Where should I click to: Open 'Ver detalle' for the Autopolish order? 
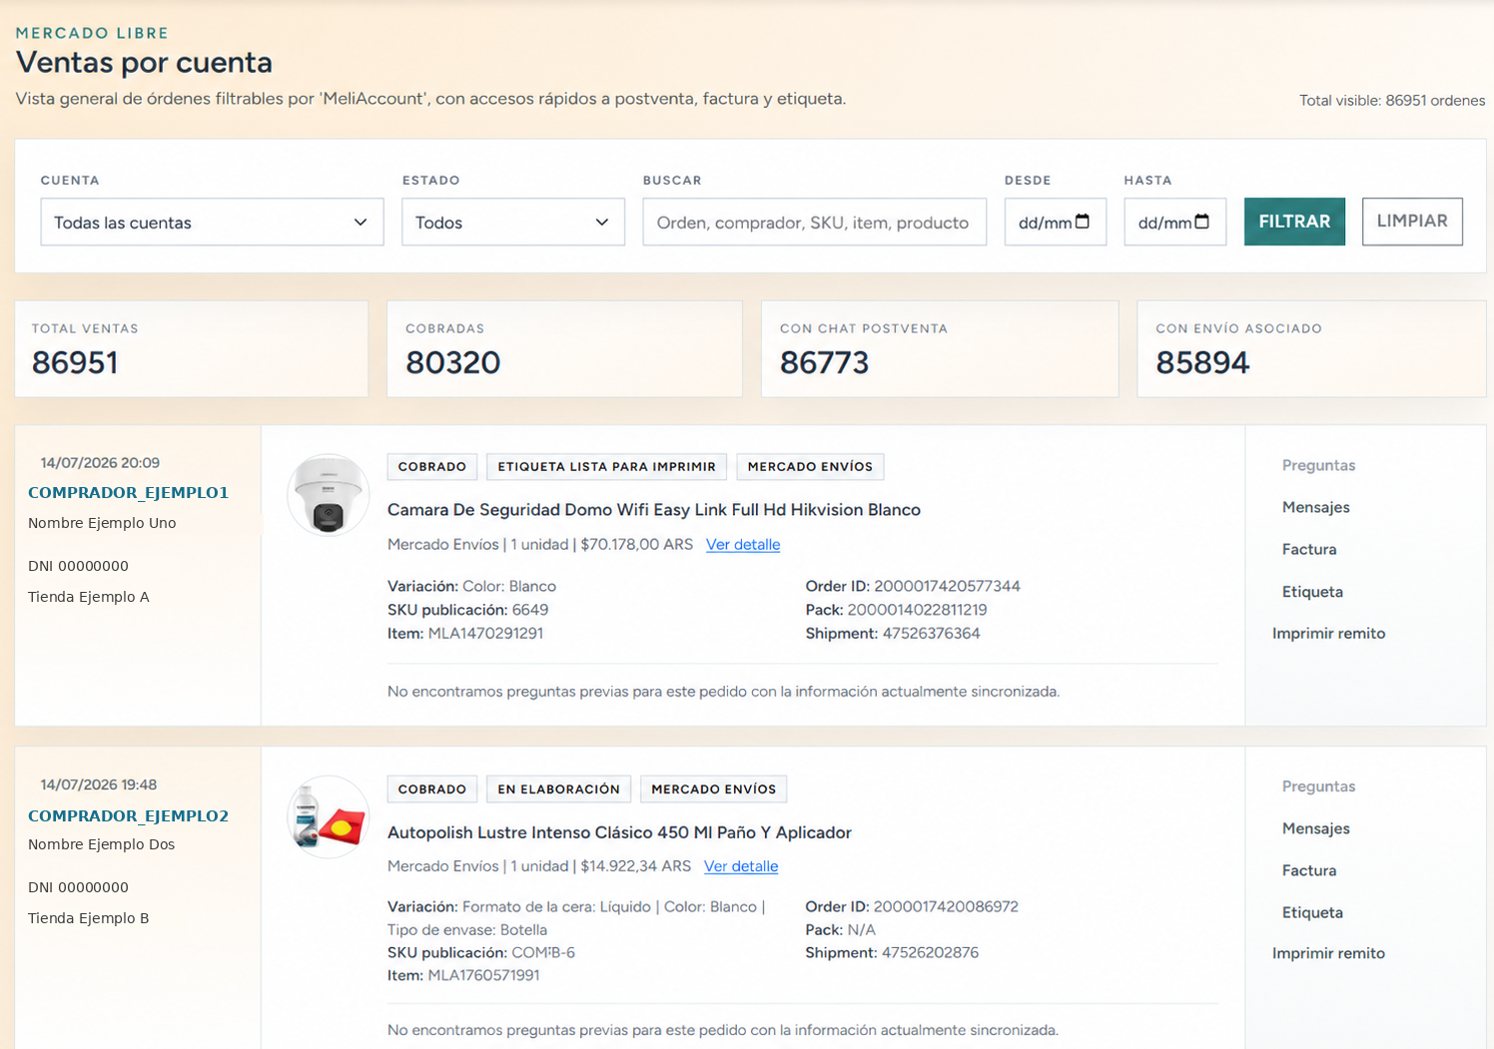point(741,866)
